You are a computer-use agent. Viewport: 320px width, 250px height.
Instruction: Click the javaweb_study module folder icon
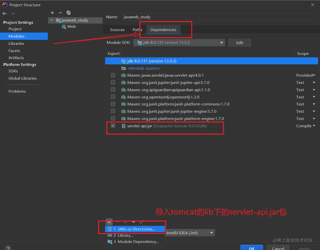coord(58,20)
